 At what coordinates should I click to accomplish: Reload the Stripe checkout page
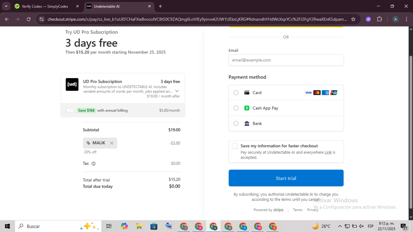(29, 19)
